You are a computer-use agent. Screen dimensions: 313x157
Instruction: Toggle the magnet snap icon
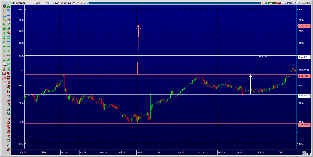tap(4, 83)
